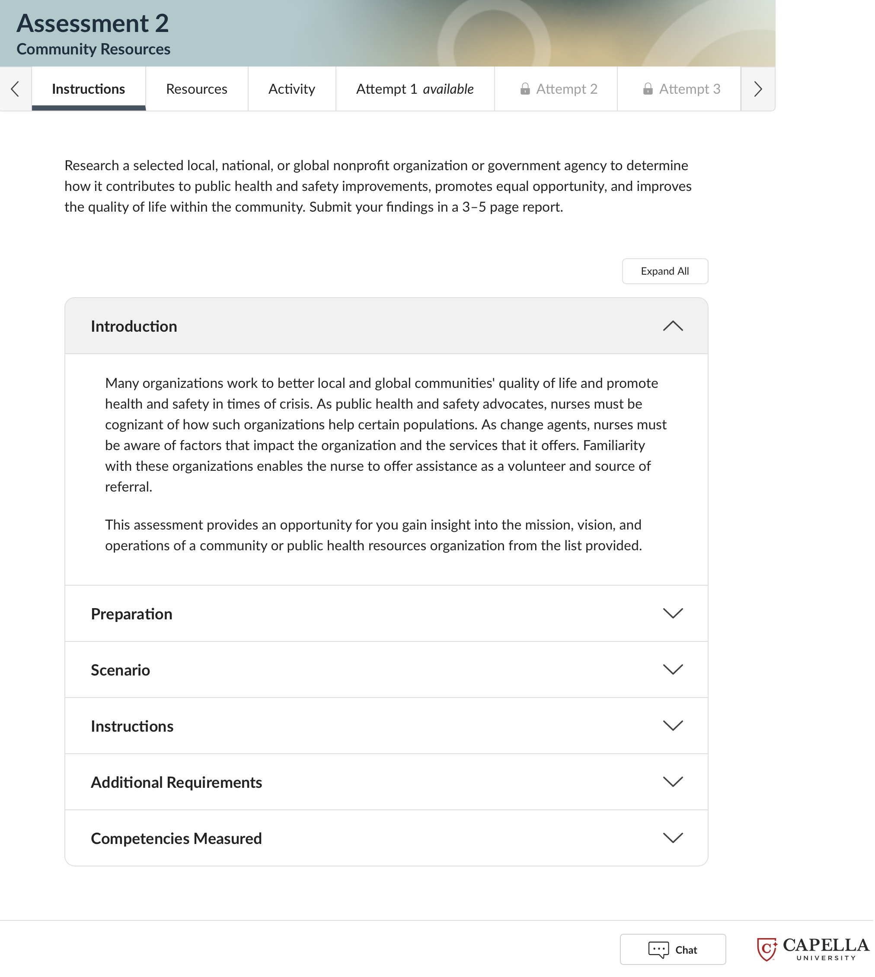
Task: Click the Introduction header title
Action: pos(134,326)
